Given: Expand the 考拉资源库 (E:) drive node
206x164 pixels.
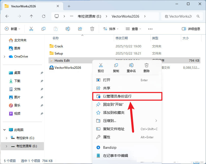Looking at the screenshot, I should point(6,146).
